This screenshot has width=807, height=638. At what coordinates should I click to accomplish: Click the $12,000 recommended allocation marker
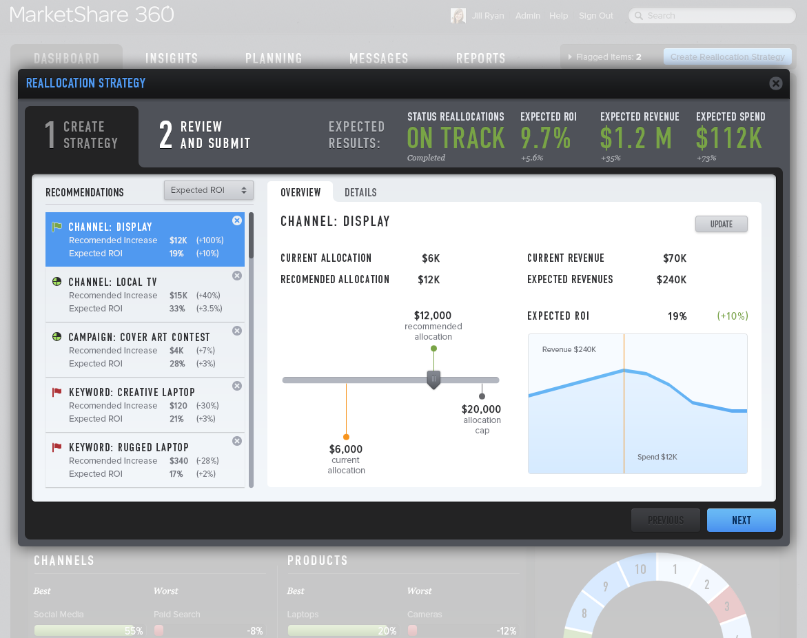(433, 349)
